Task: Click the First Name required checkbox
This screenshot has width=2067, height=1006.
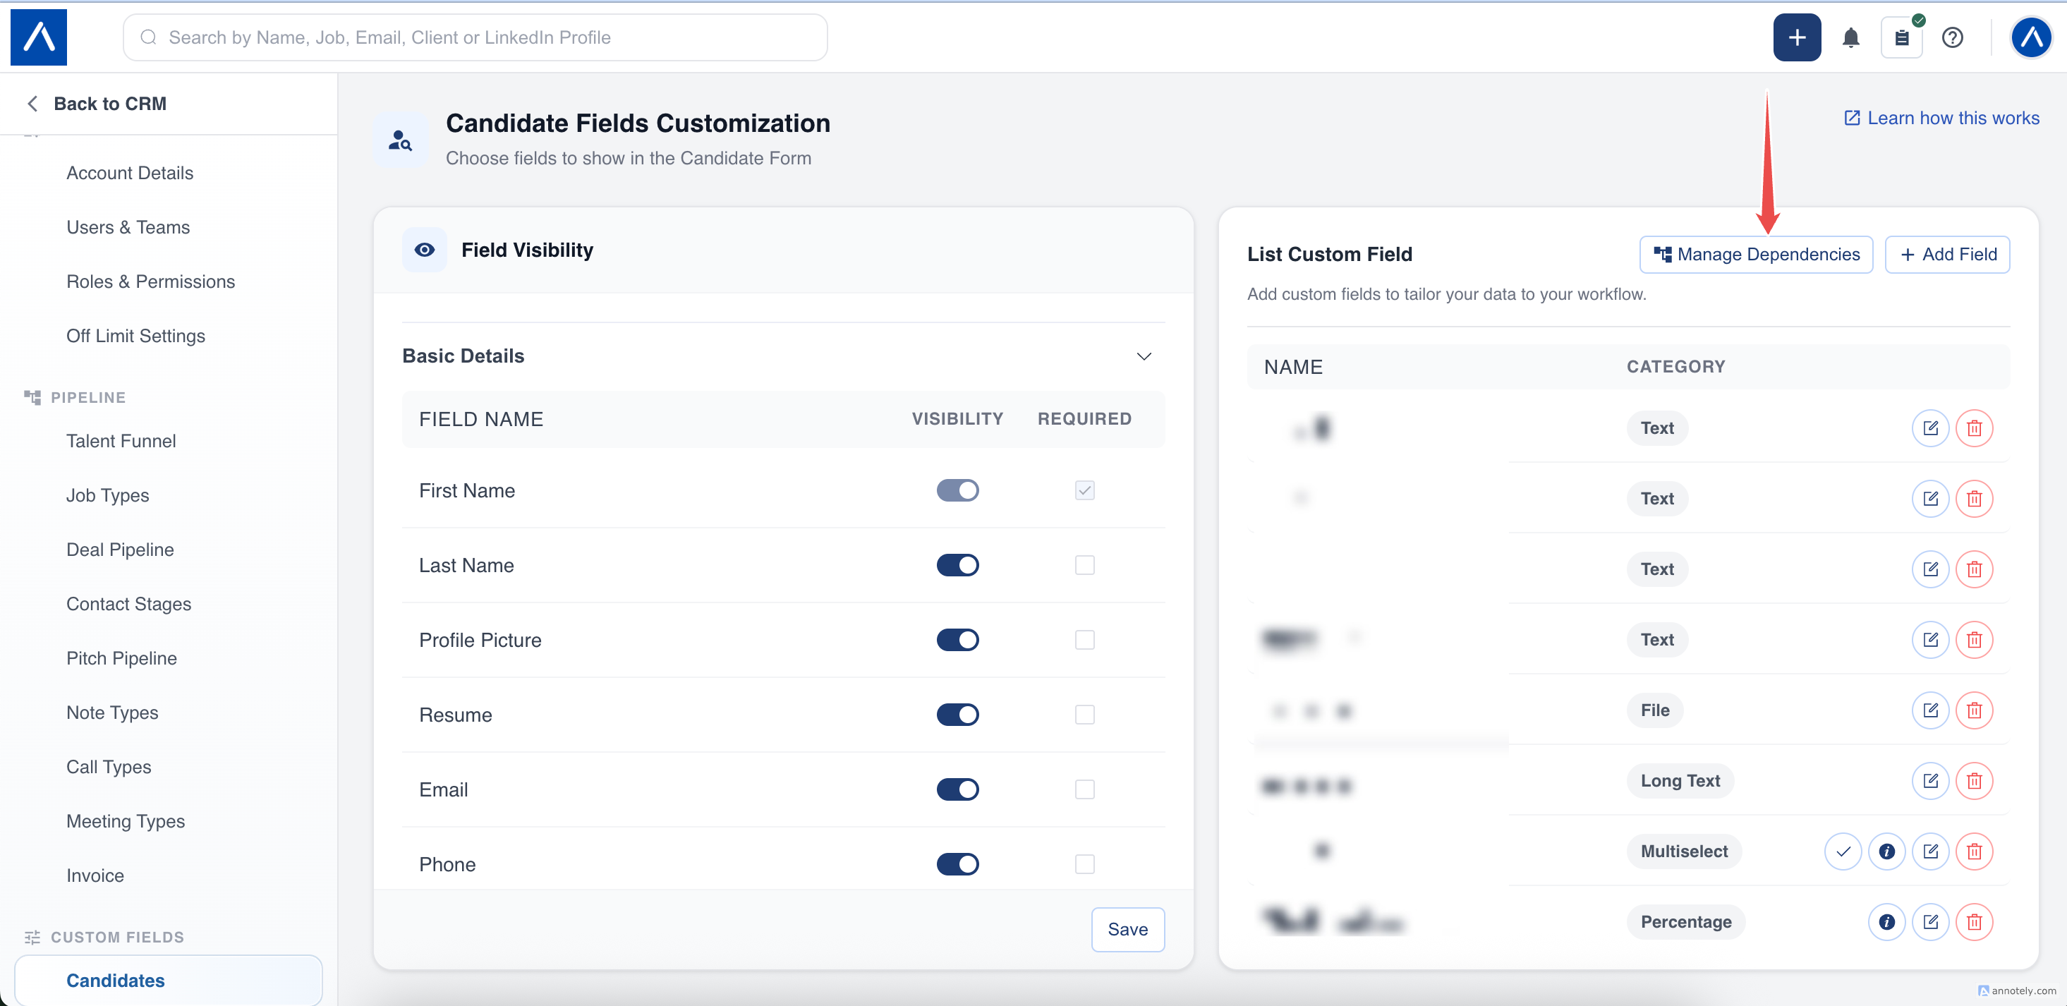Action: click(1084, 490)
